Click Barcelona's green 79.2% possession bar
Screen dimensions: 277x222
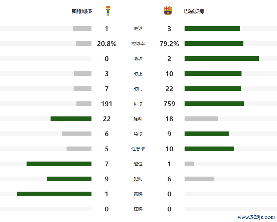pyautogui.click(x=214, y=44)
